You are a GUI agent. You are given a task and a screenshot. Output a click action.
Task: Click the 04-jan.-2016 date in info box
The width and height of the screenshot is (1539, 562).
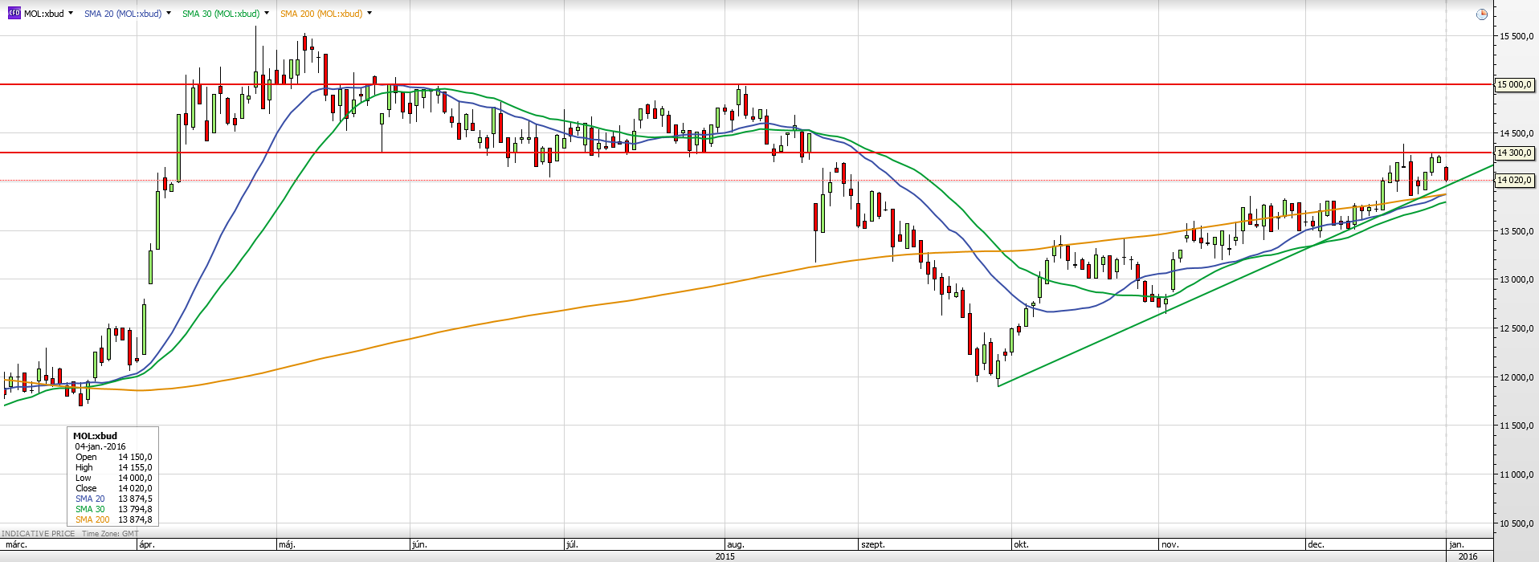pyautogui.click(x=100, y=446)
